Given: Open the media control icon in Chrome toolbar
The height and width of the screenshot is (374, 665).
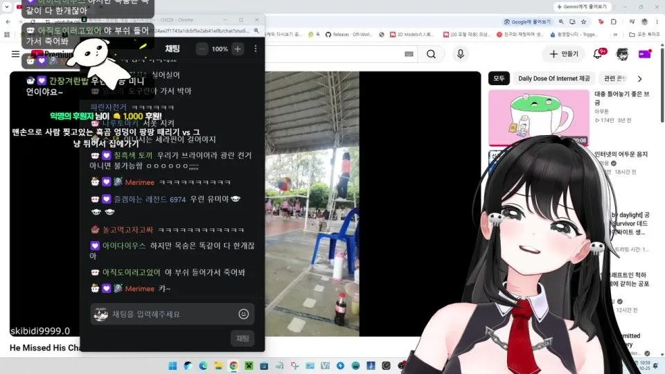Looking at the screenshot, I should [632, 21].
